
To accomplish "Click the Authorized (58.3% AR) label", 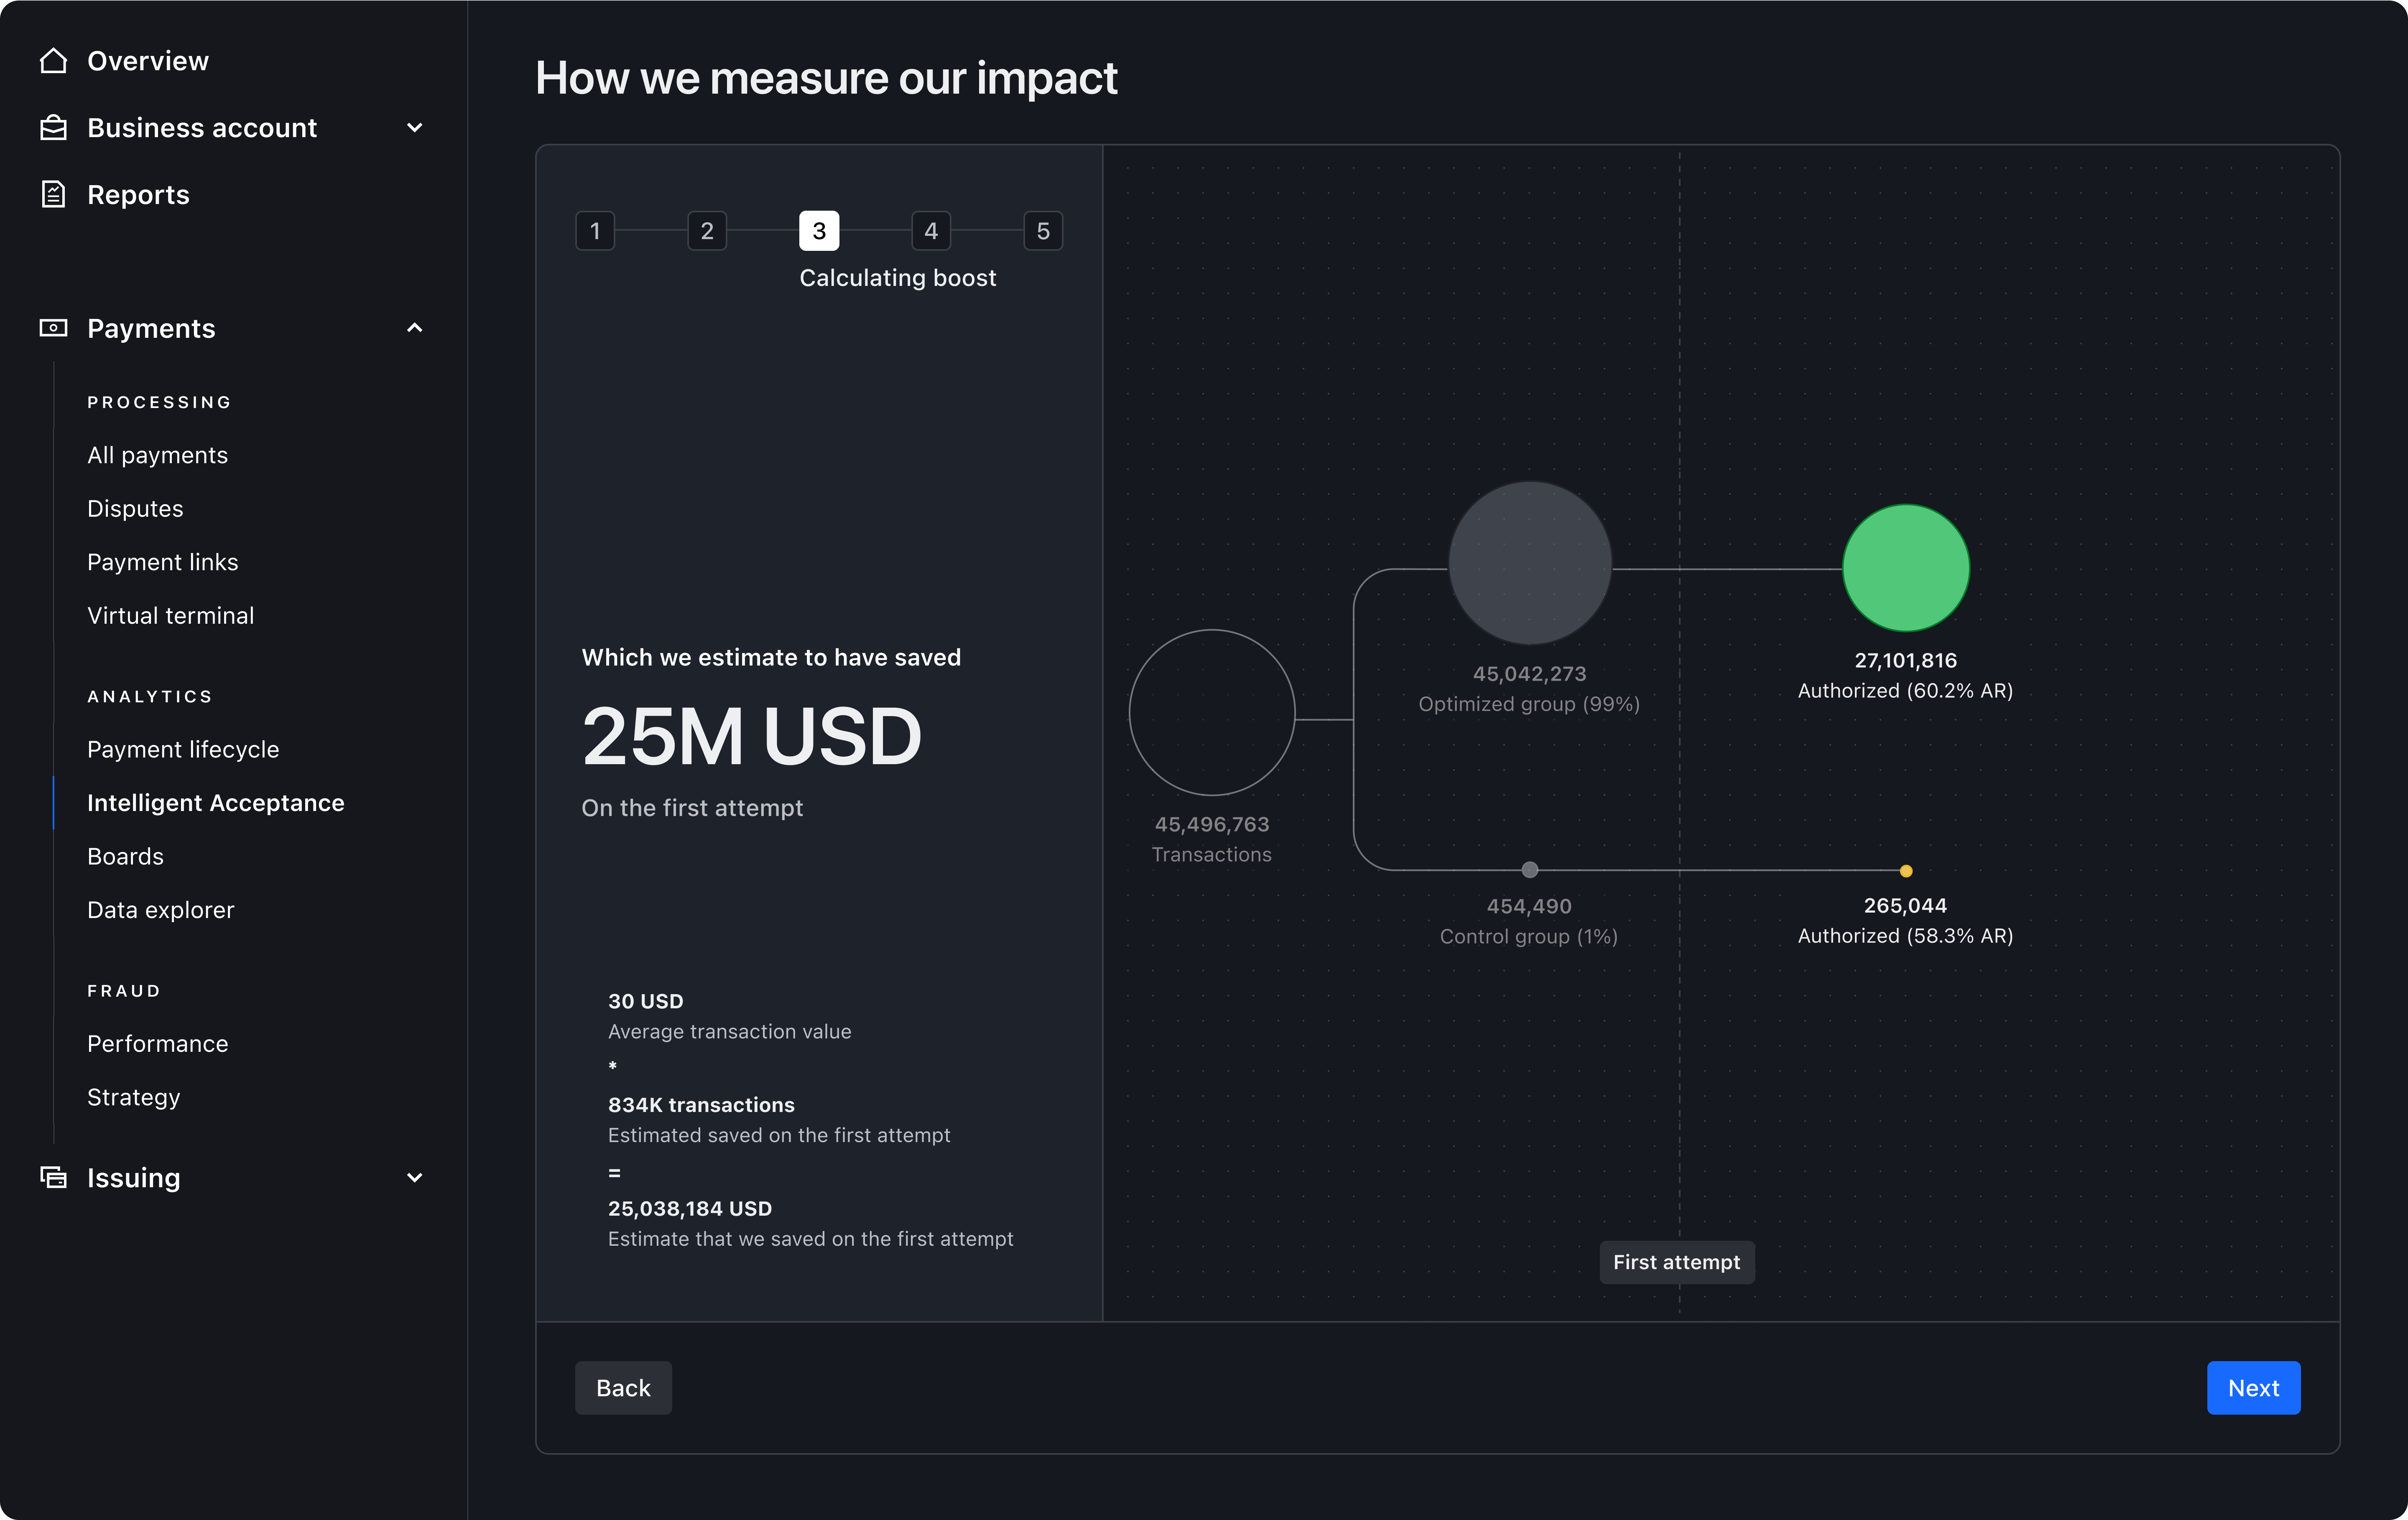I will [x=1906, y=936].
